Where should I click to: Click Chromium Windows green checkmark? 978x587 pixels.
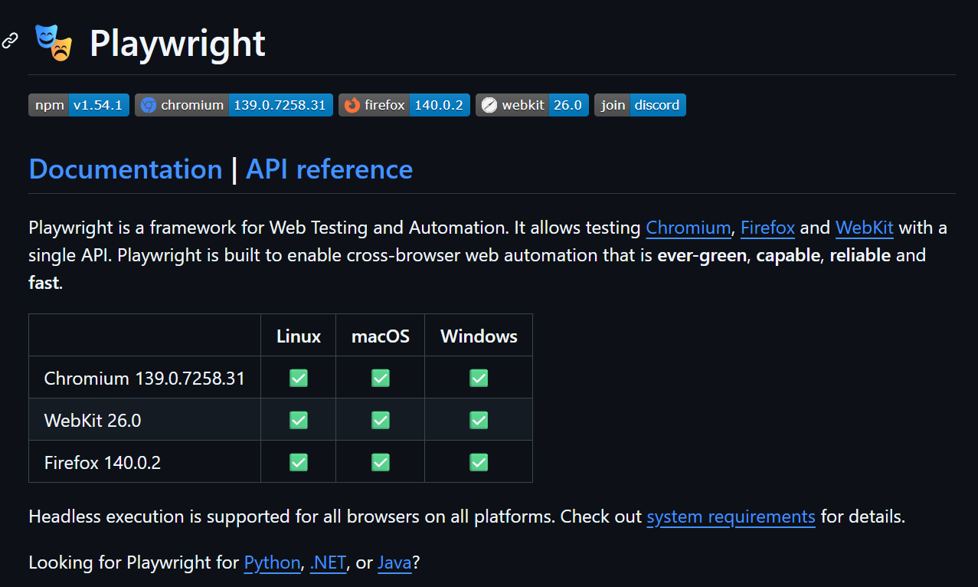[x=479, y=378]
